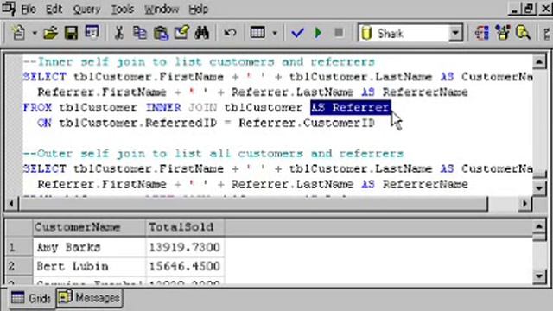Click the editor horizontal scrollbar thumb
Viewport: 553px width, 311px height.
[253, 204]
